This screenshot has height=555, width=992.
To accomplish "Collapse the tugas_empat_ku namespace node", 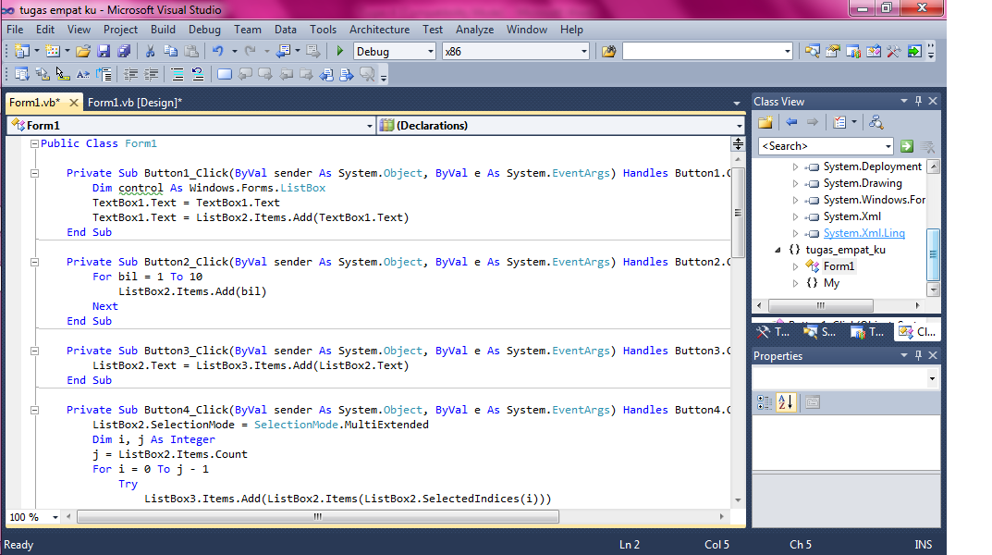I will coord(778,250).
